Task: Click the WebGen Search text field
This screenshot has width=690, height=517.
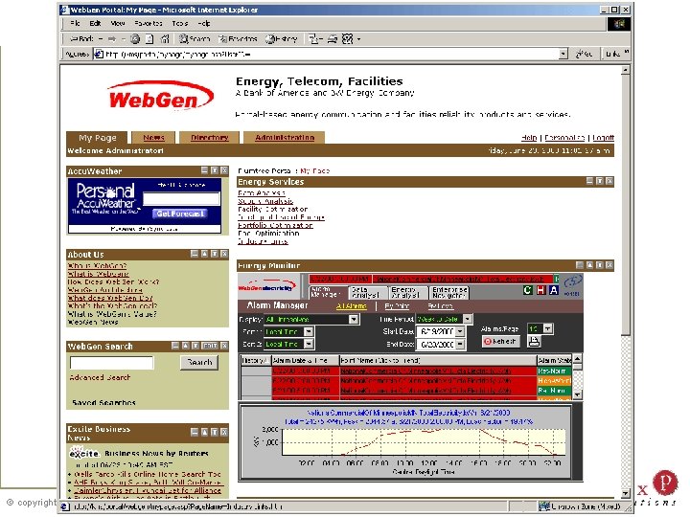Action: click(112, 363)
